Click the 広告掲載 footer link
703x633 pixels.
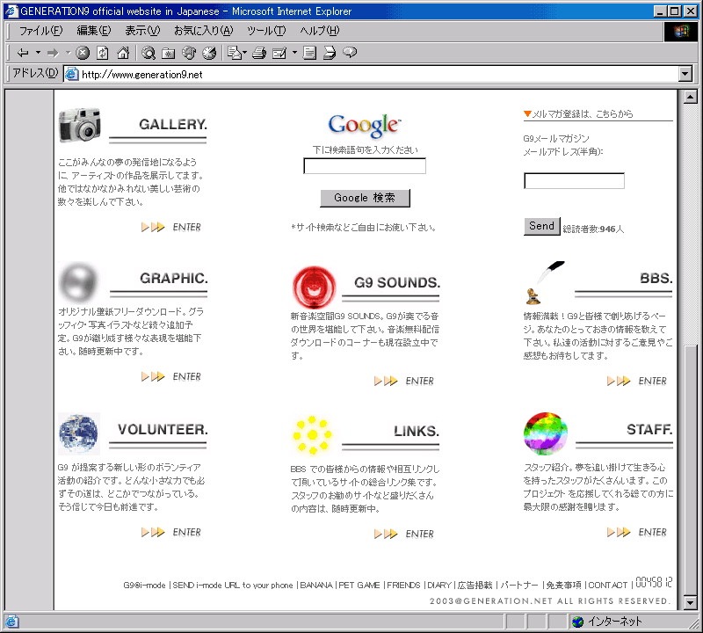click(x=475, y=585)
